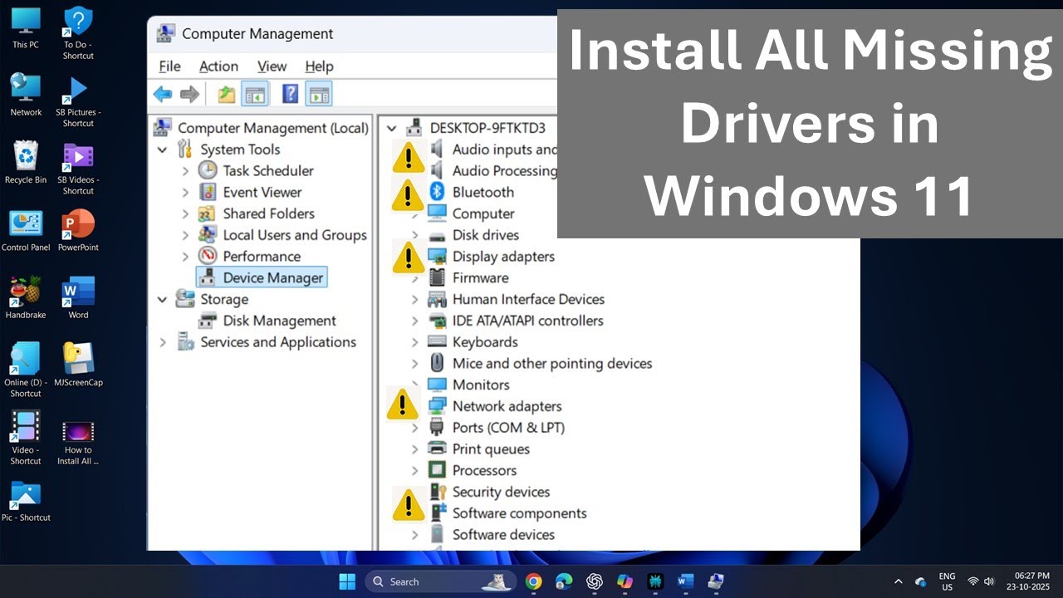Select Local Users and Groups label
The width and height of the screenshot is (1063, 598).
[295, 235]
